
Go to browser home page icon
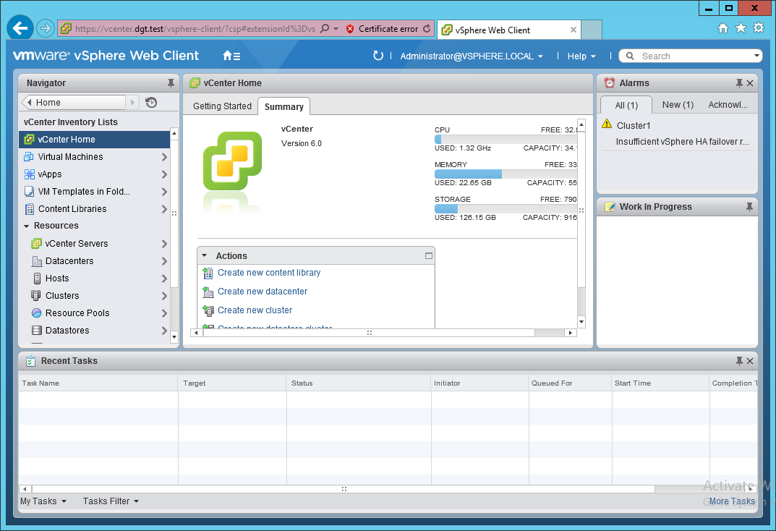(723, 28)
